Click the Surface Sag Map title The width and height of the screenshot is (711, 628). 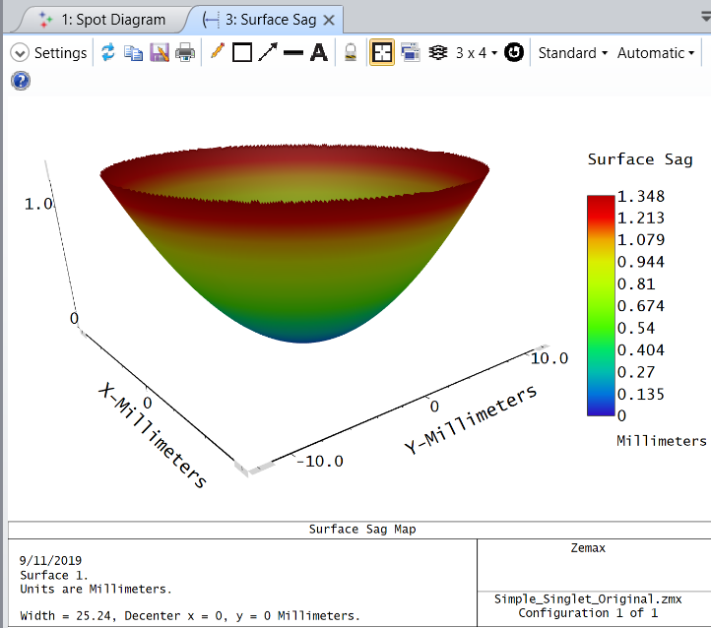(x=362, y=529)
